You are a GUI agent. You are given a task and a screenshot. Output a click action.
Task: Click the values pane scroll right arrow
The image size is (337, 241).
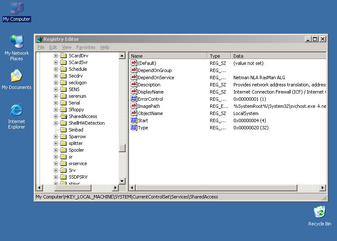tap(322, 187)
